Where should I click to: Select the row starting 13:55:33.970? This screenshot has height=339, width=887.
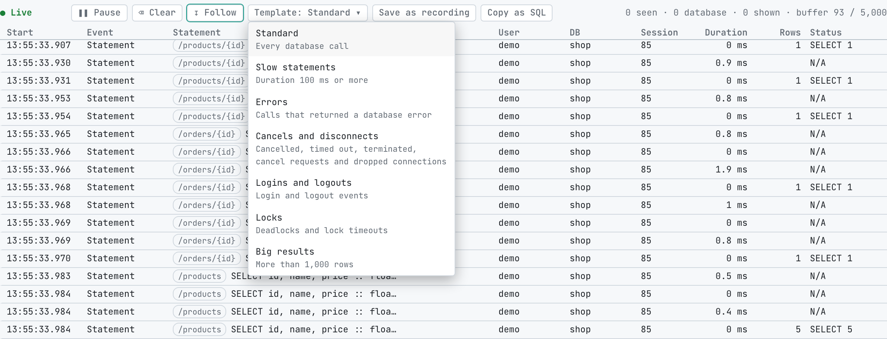tap(443, 258)
